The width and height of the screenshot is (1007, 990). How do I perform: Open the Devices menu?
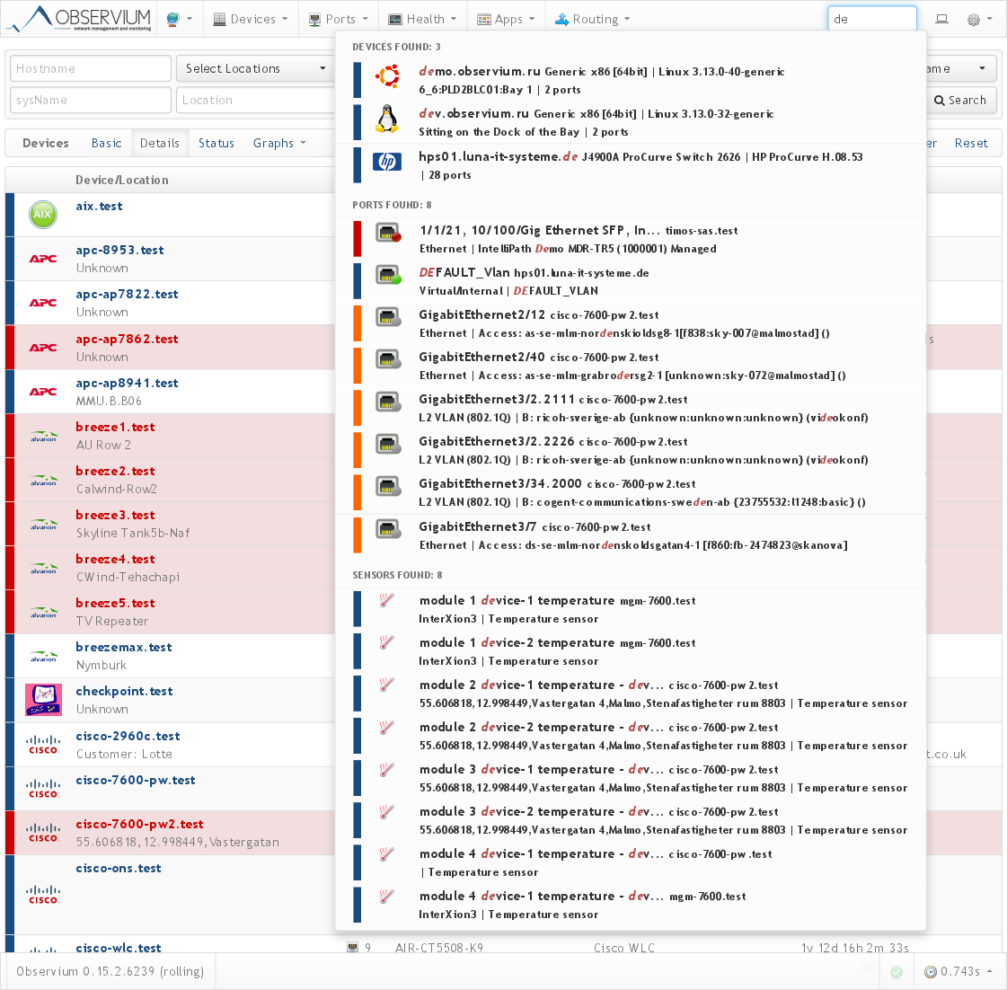[251, 19]
